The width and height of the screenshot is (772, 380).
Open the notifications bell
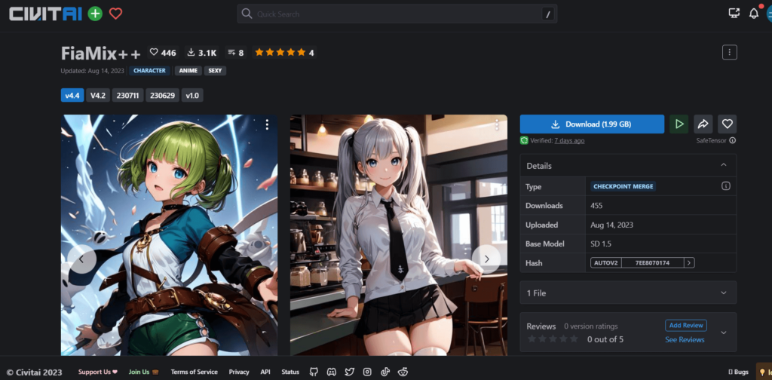pyautogui.click(x=753, y=14)
